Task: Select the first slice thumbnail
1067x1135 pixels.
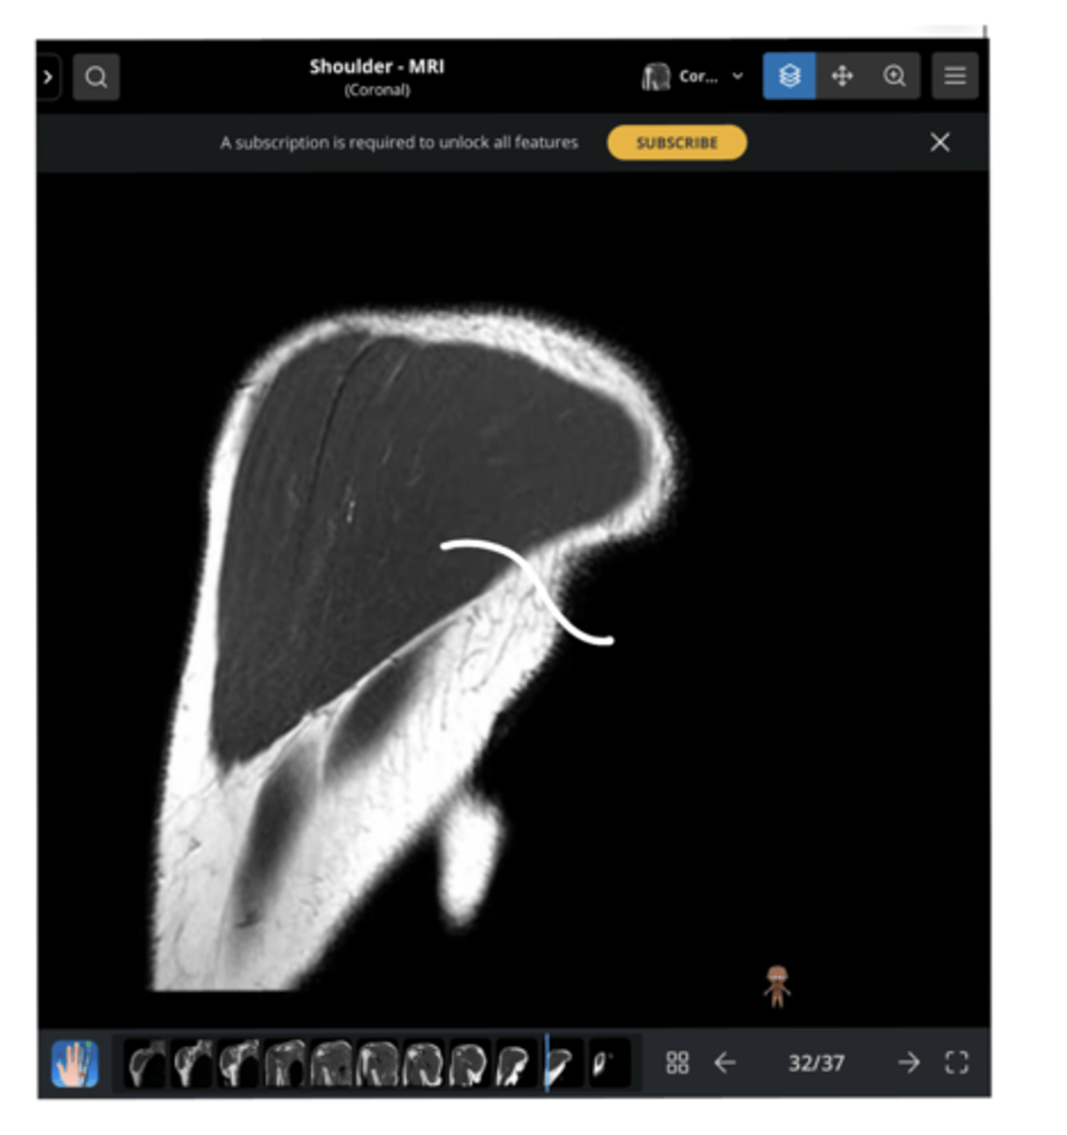Action: pyautogui.click(x=146, y=1063)
